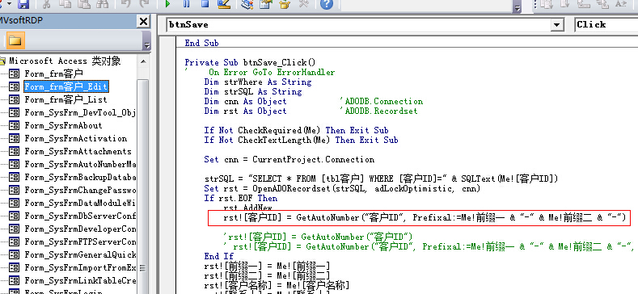The height and width of the screenshot is (294, 638).
Task: Open the Toolbox hammer-and-wrench icon
Action: [303, 5]
